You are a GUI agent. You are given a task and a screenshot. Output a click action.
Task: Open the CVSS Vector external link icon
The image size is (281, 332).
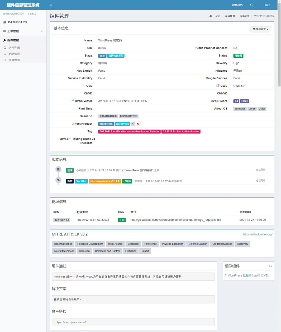click(72, 101)
